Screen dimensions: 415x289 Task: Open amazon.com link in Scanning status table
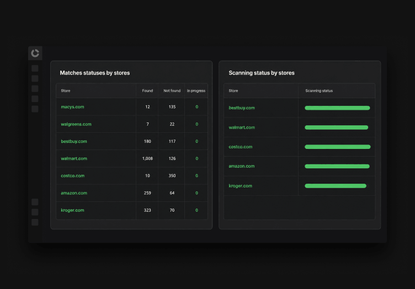pyautogui.click(x=241, y=166)
